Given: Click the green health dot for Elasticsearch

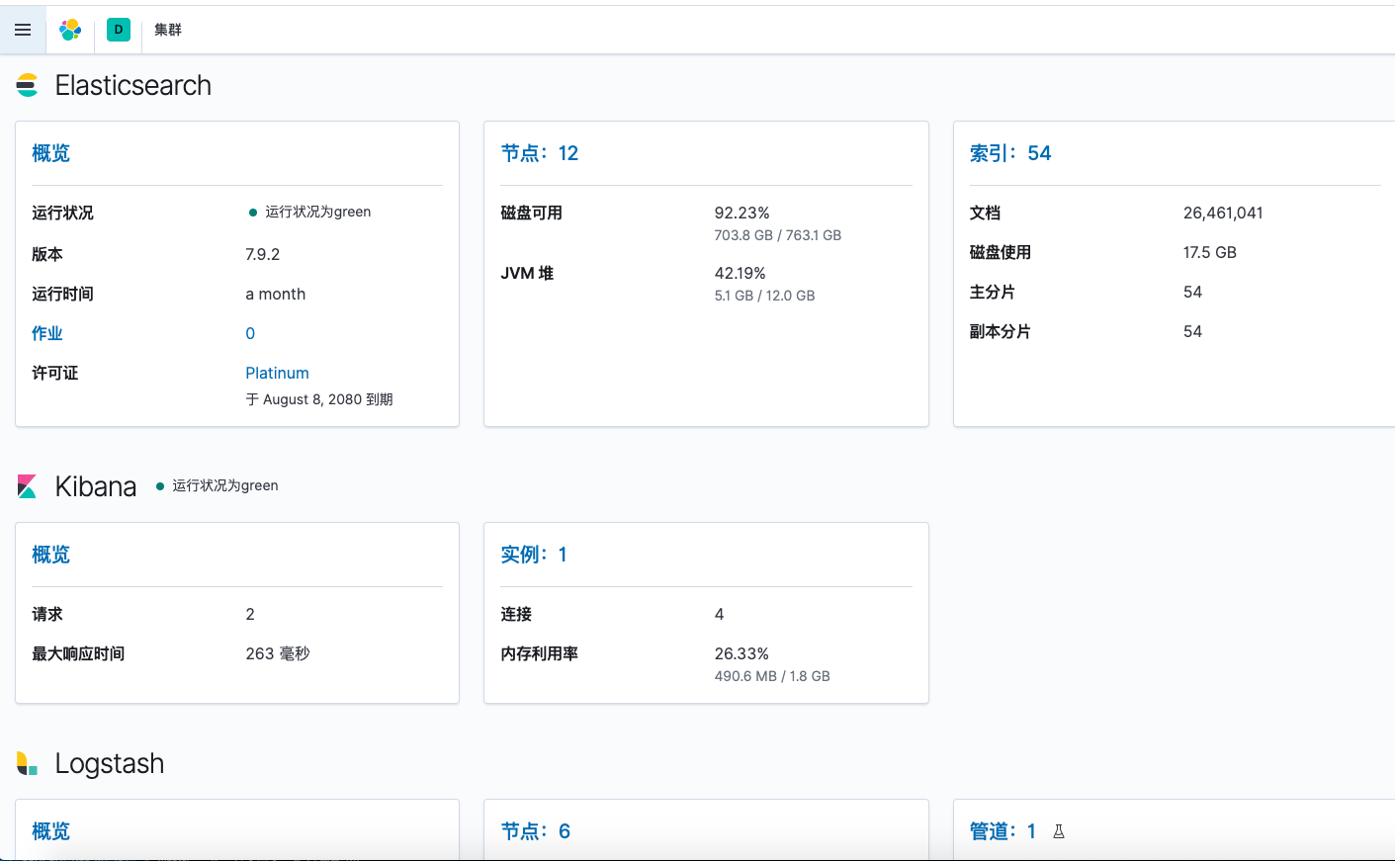Looking at the screenshot, I should 254,211.
